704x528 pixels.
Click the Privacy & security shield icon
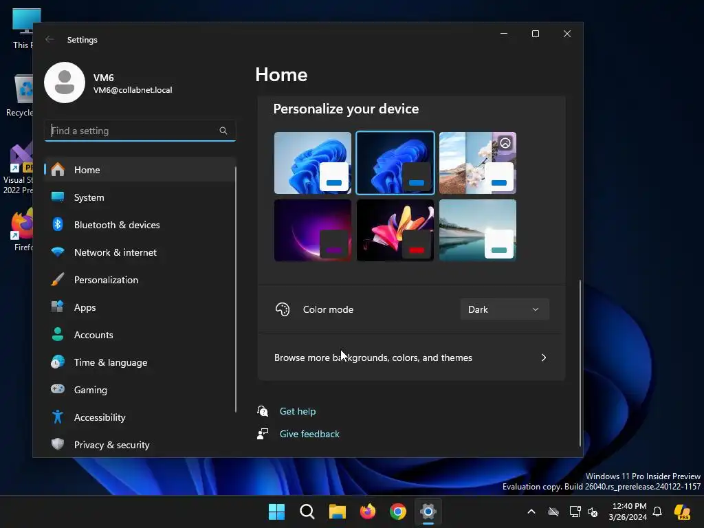coord(58,445)
